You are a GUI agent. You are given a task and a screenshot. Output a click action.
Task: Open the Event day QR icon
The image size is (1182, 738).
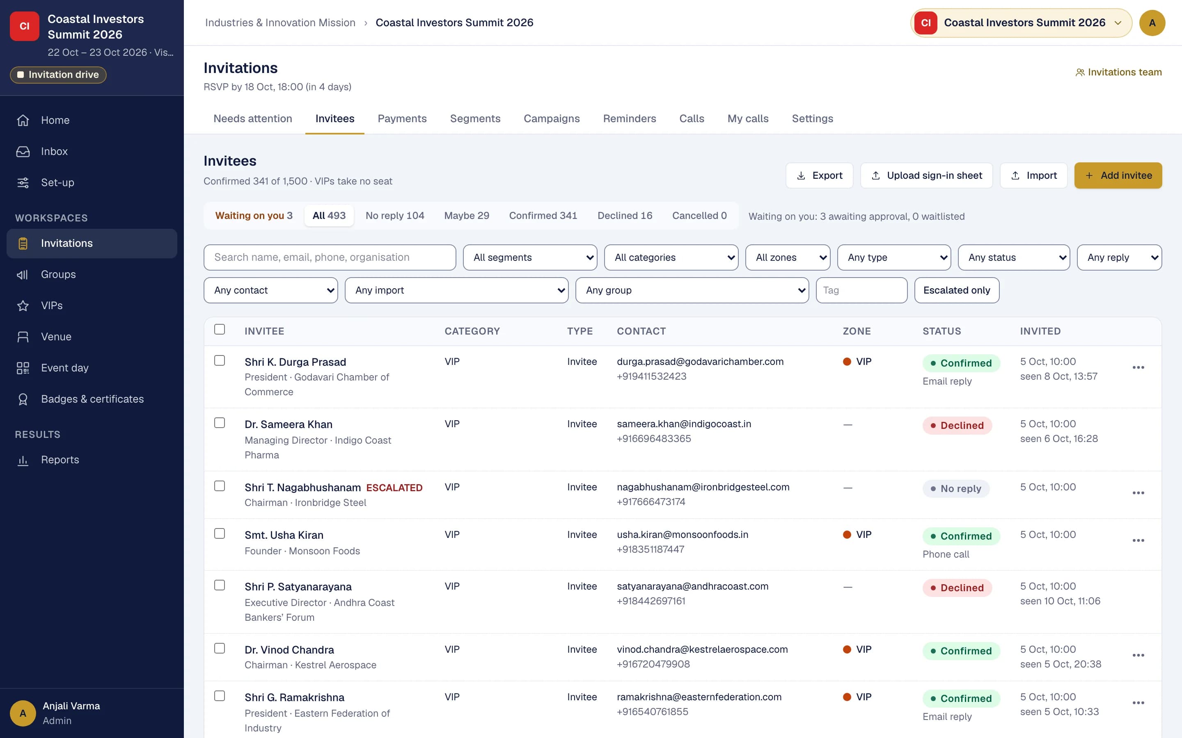coord(23,368)
